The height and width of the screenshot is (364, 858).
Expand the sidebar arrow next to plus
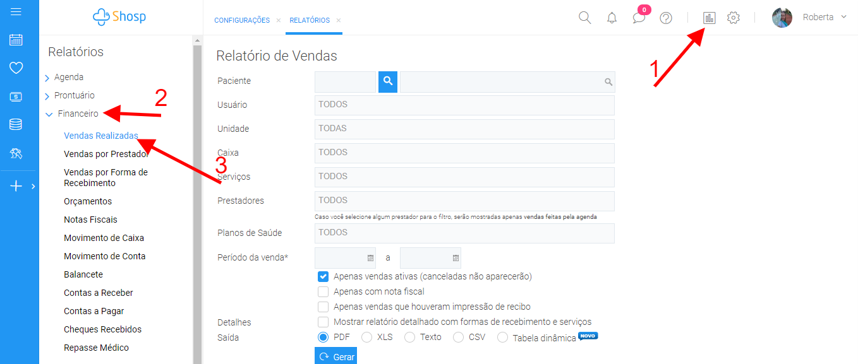click(x=33, y=186)
